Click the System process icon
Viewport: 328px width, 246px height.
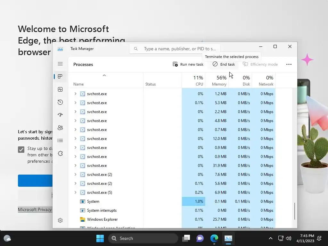(83, 201)
